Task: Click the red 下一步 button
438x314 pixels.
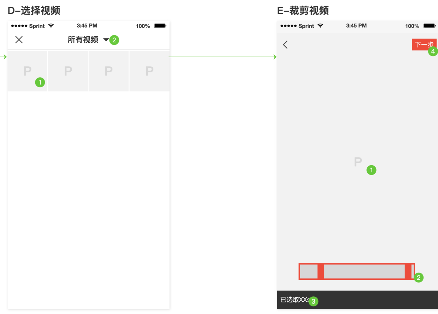Action: (x=424, y=45)
